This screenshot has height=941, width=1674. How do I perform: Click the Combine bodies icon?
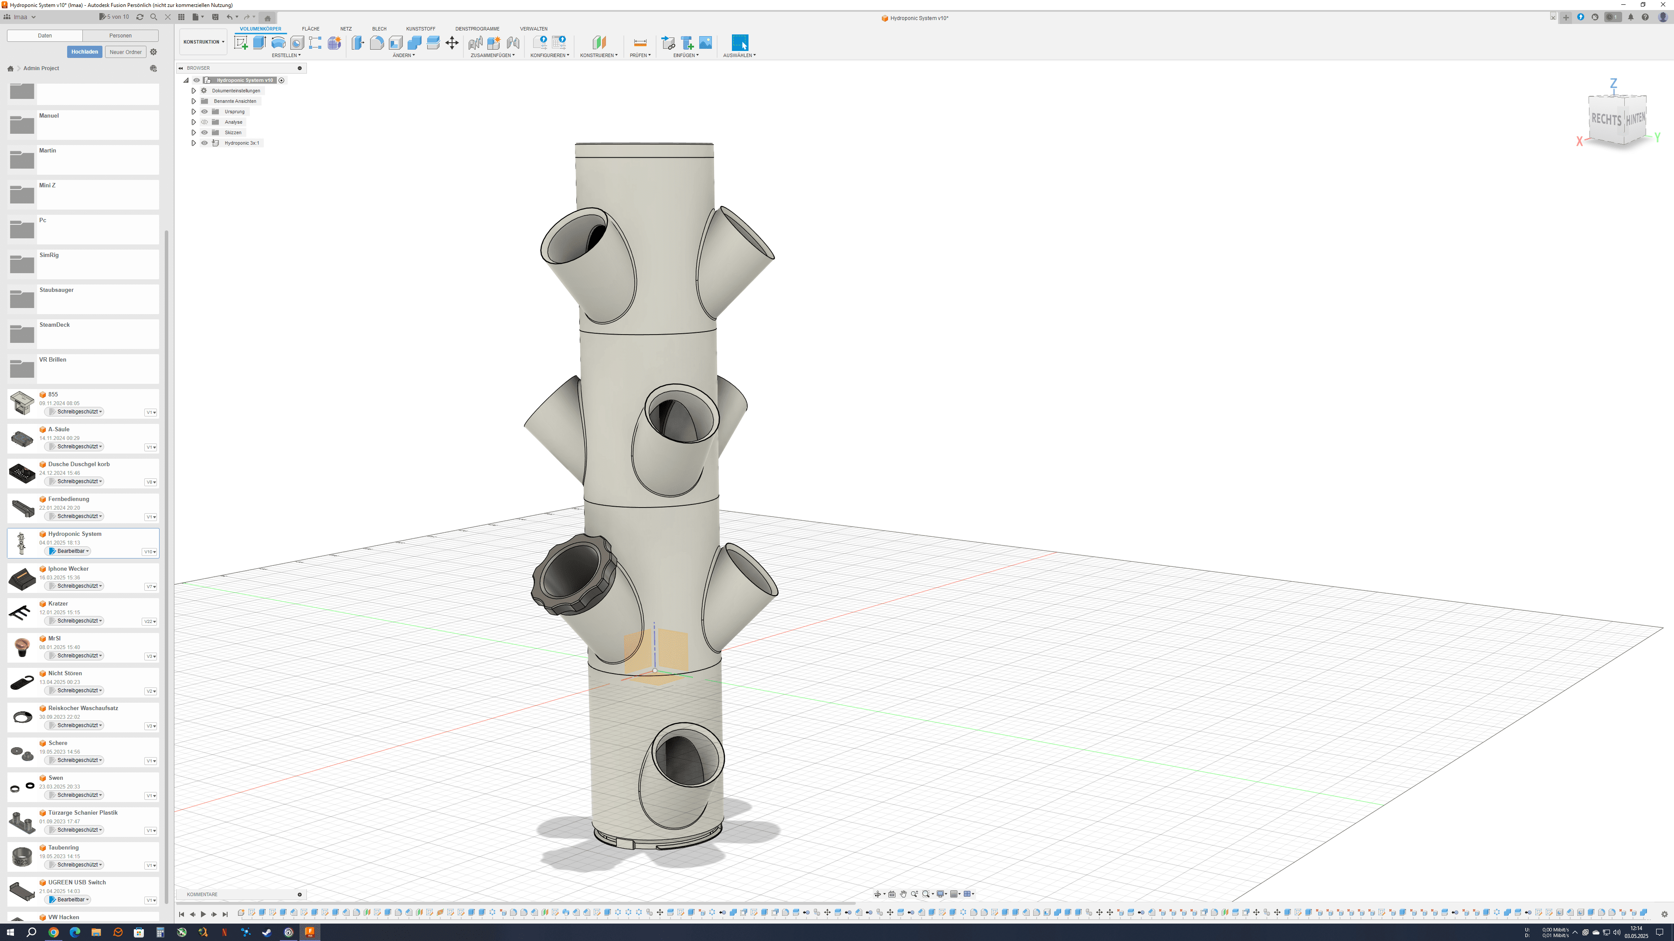pyautogui.click(x=414, y=43)
